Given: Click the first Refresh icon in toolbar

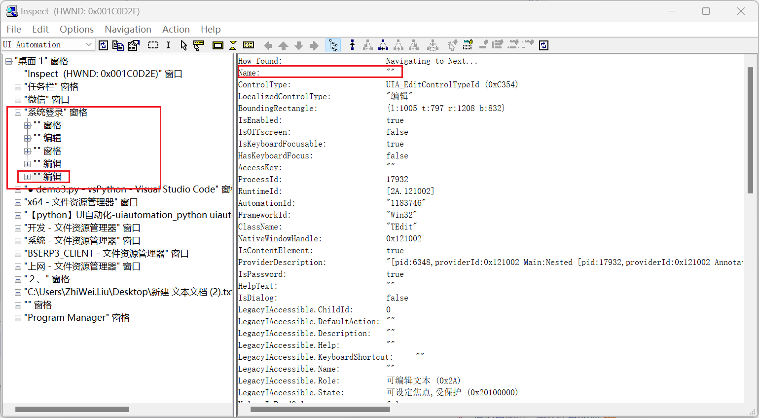Looking at the screenshot, I should click(104, 45).
